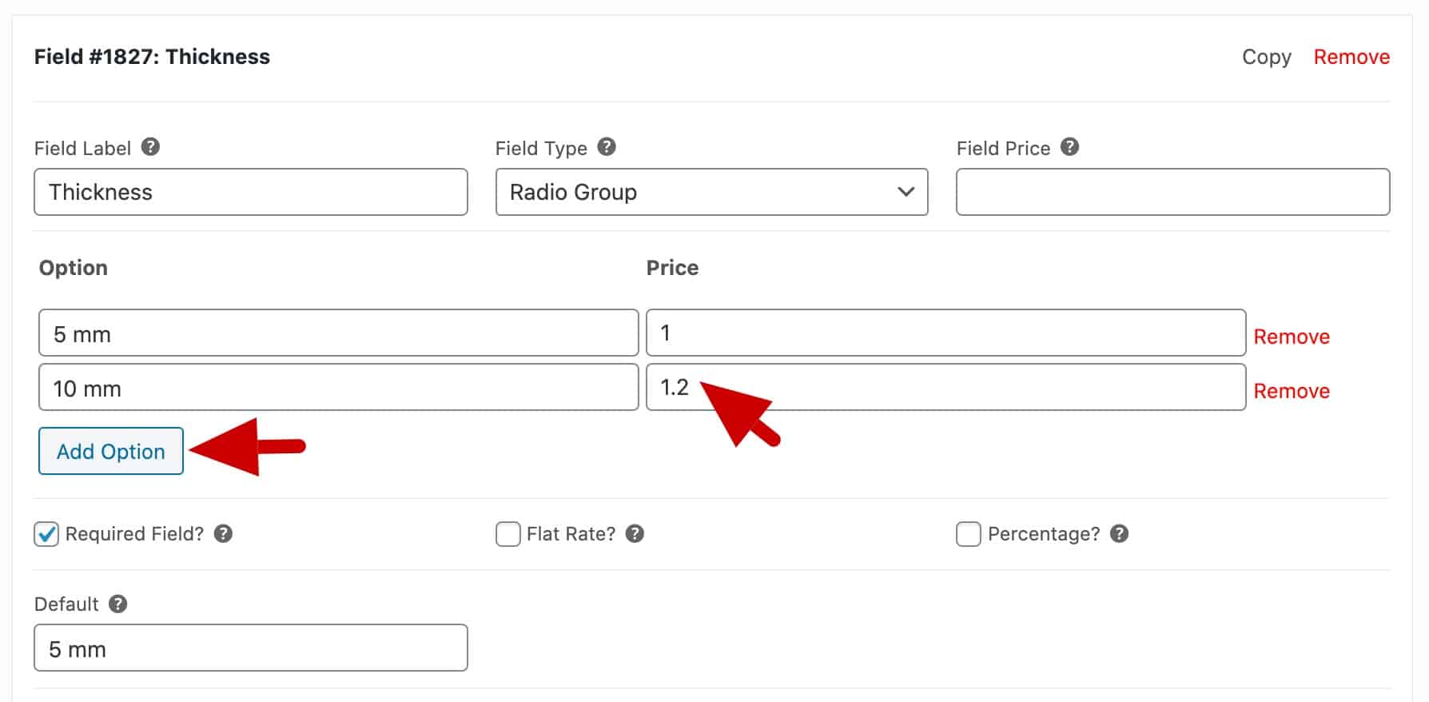1429x702 pixels.
Task: Click the Default value input showing 5 mm
Action: (251, 648)
